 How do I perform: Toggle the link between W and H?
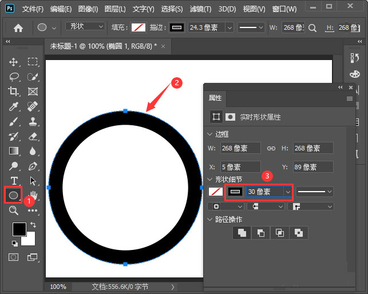pyautogui.click(x=271, y=148)
